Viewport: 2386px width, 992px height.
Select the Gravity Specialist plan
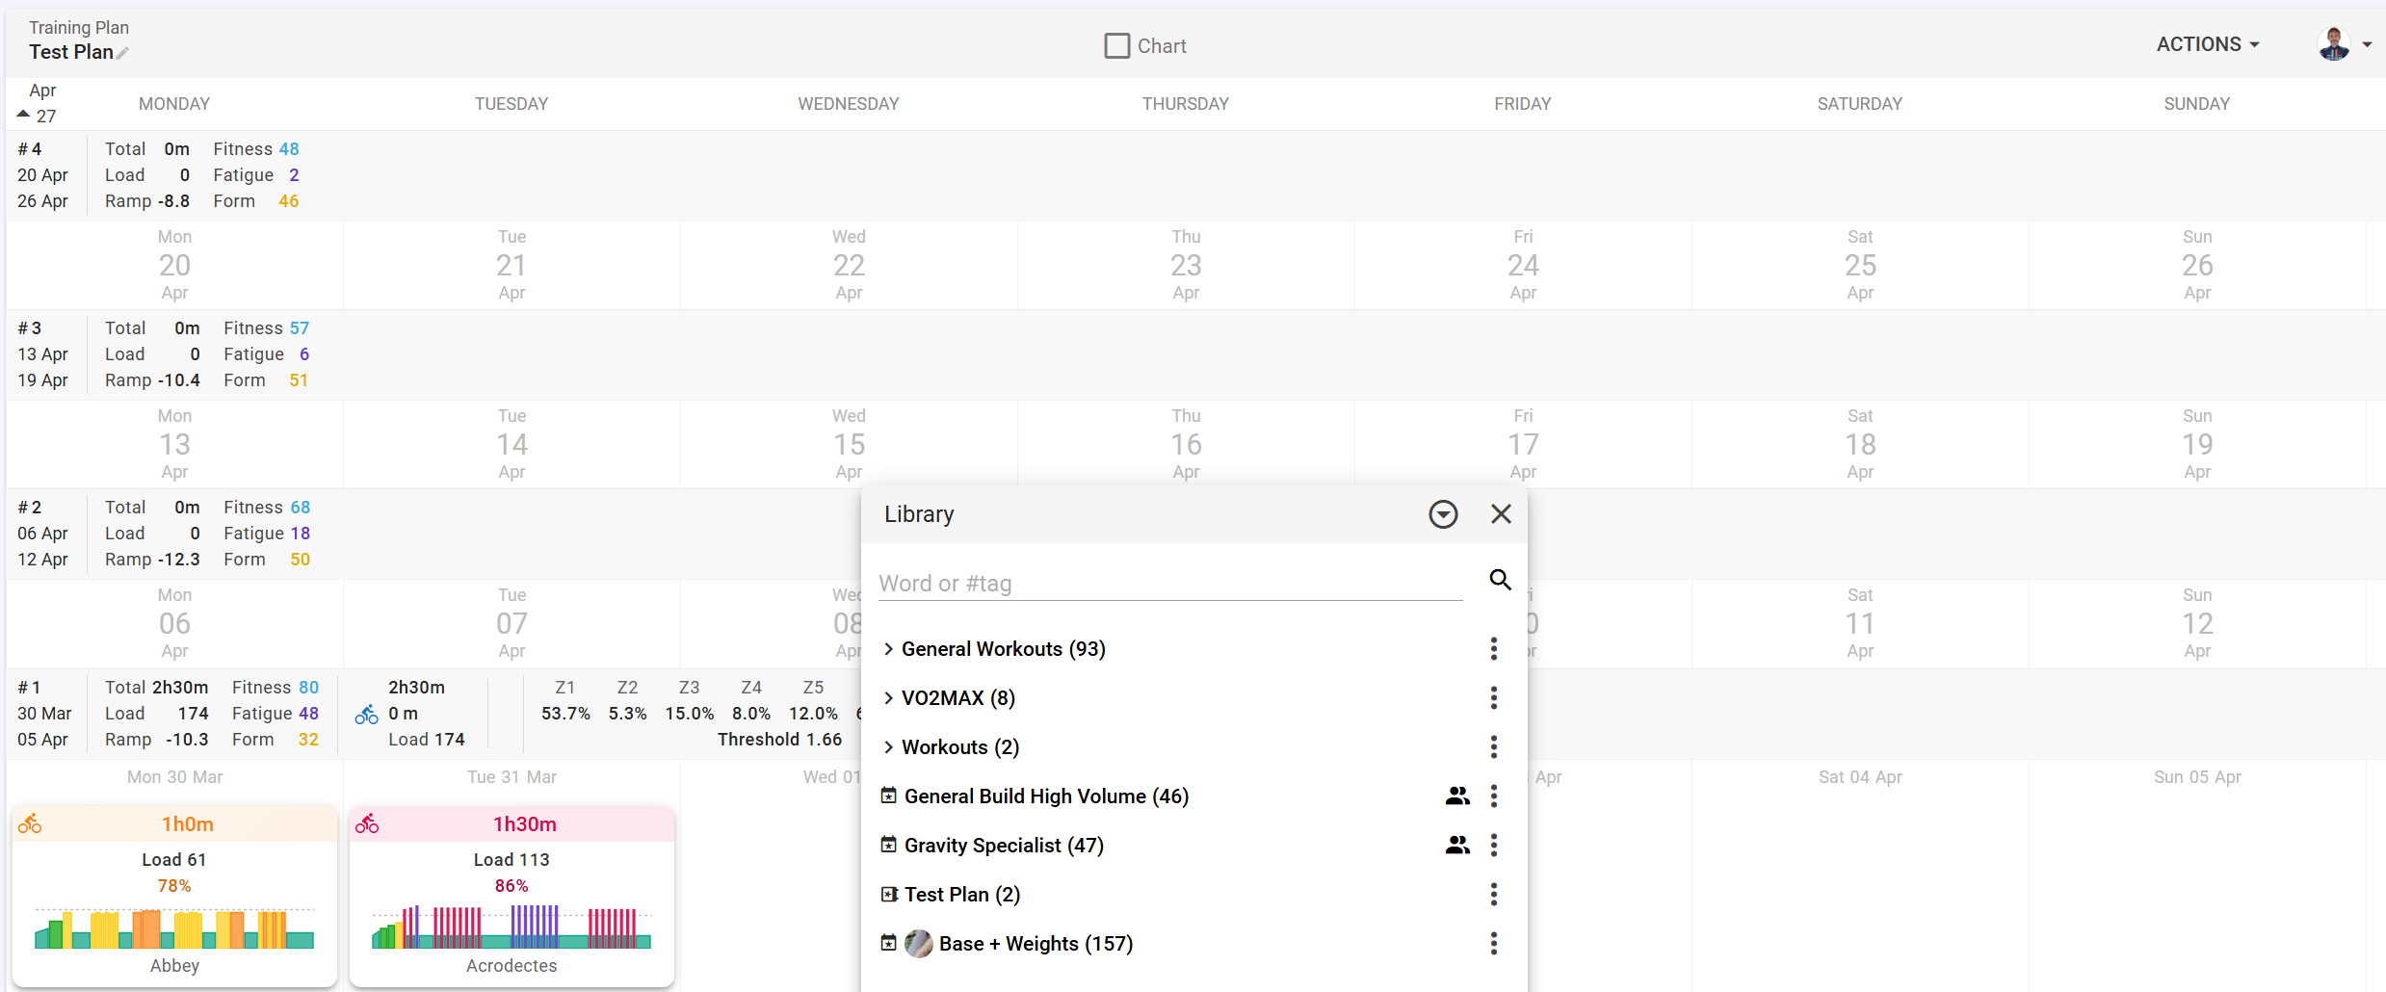(x=1003, y=846)
